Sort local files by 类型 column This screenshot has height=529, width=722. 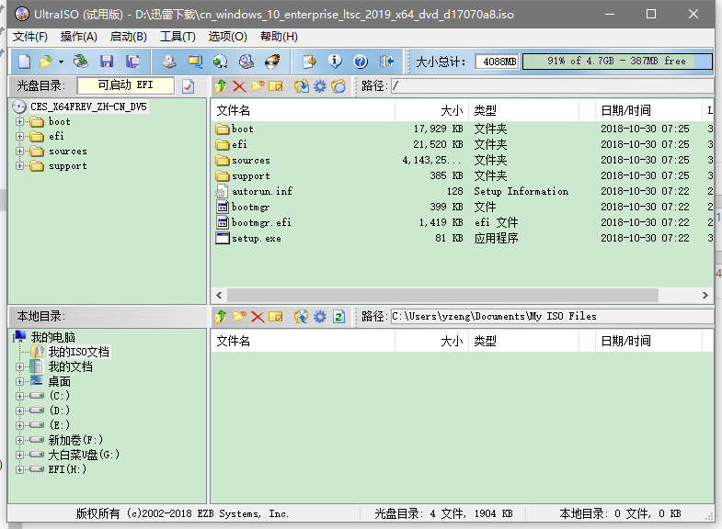tap(523, 341)
